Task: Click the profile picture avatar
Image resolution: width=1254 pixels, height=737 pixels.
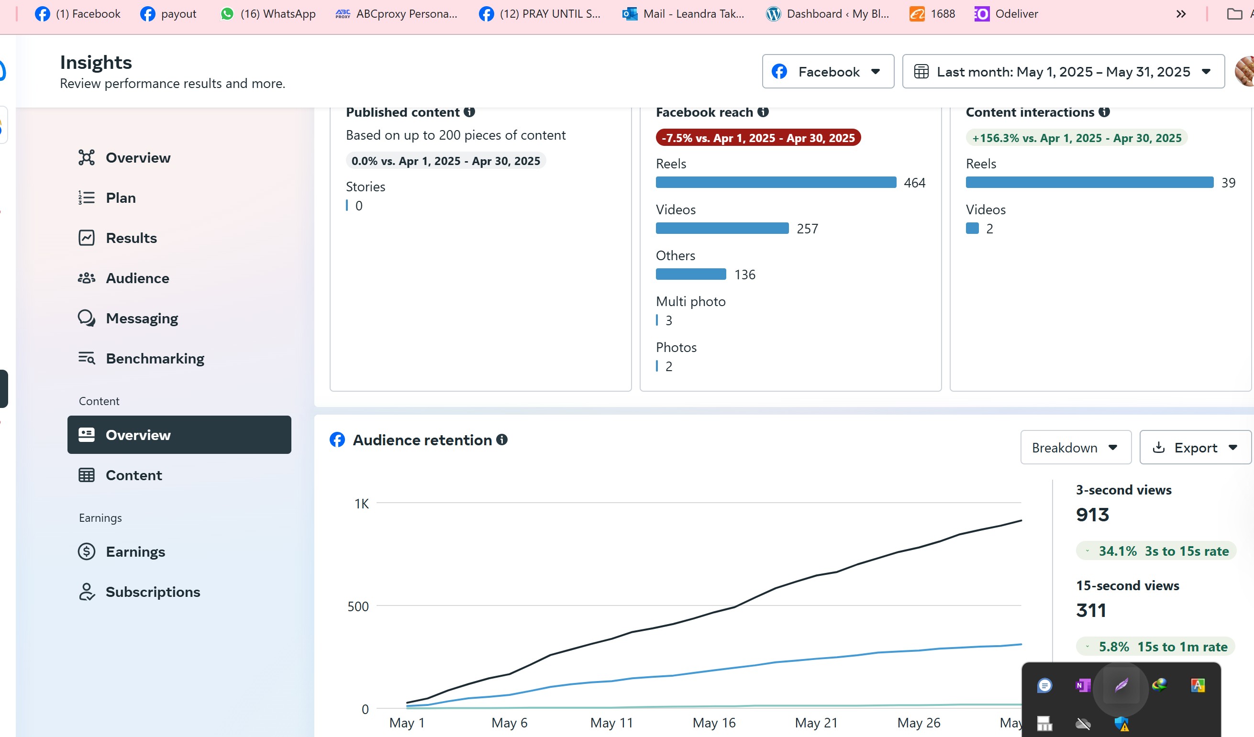Action: pyautogui.click(x=1244, y=72)
